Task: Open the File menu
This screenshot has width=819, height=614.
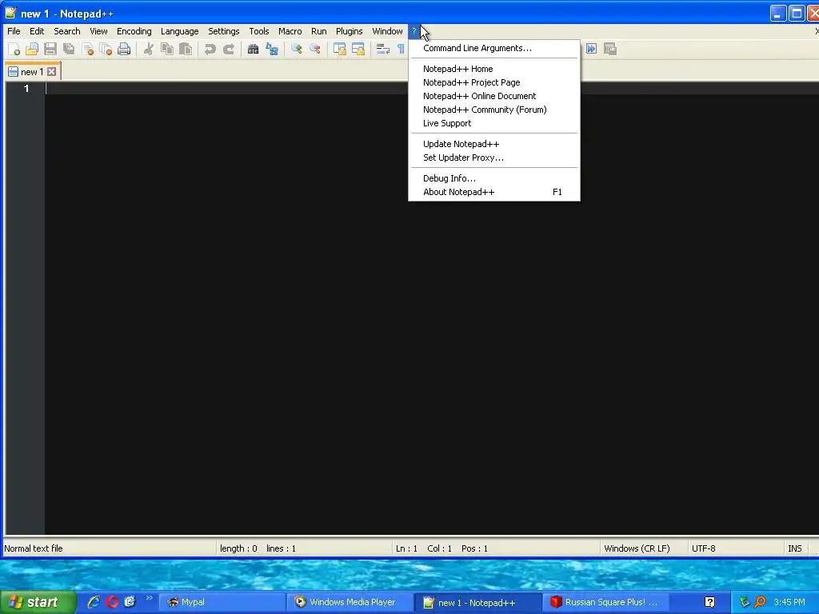Action: (14, 31)
